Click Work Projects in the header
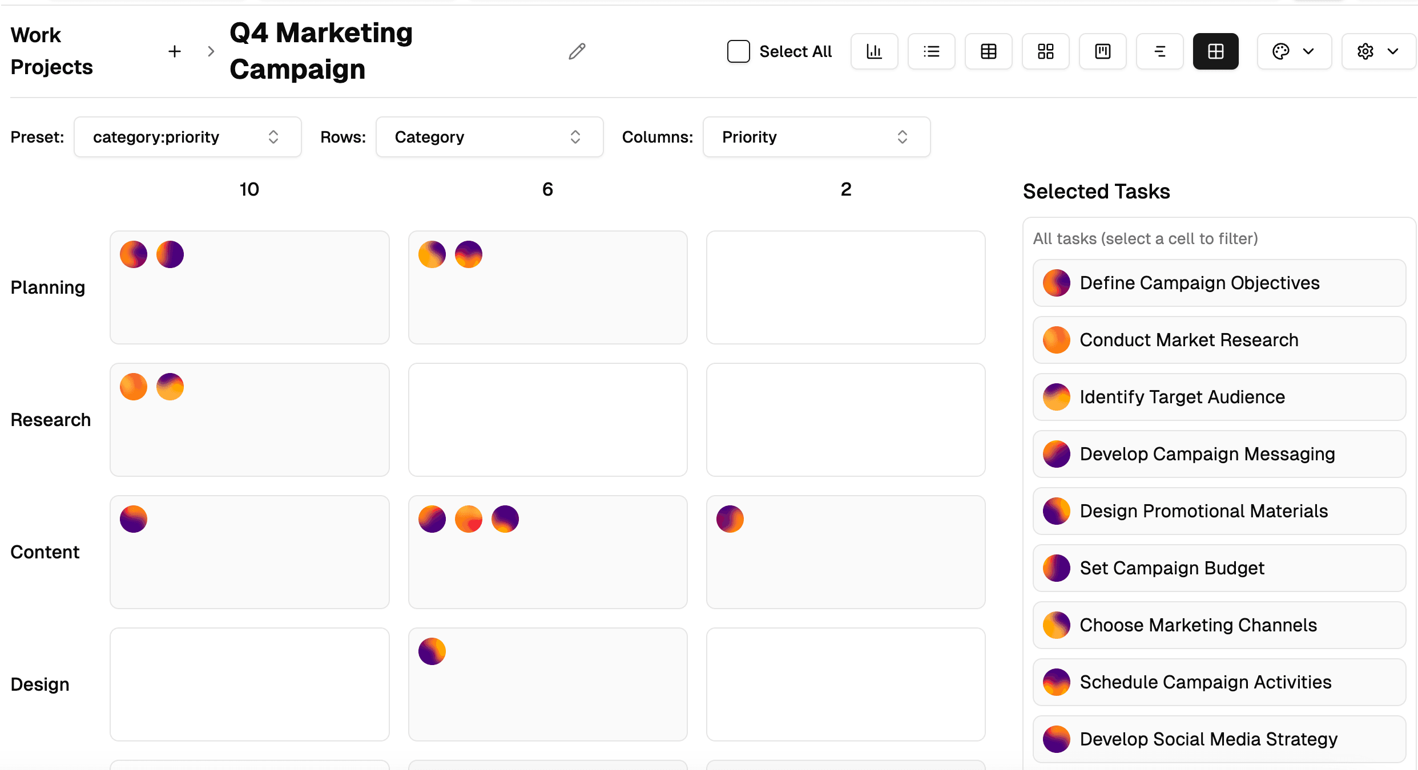Viewport: 1418px width, 770px height. click(51, 51)
